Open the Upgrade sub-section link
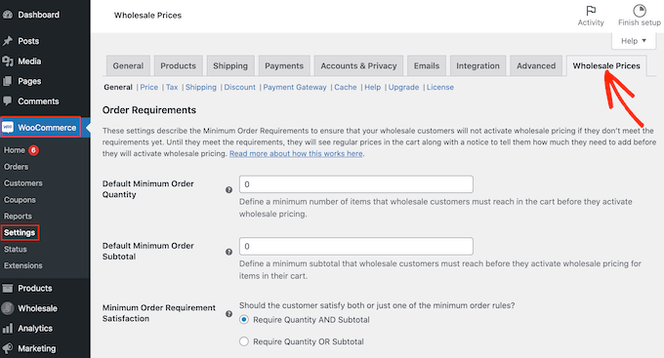Screen dimensions: 664x358 [403, 87]
